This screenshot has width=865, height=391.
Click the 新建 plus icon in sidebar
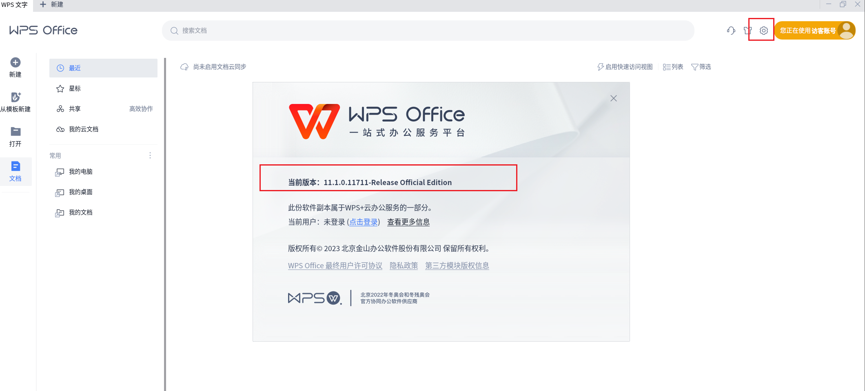16,62
